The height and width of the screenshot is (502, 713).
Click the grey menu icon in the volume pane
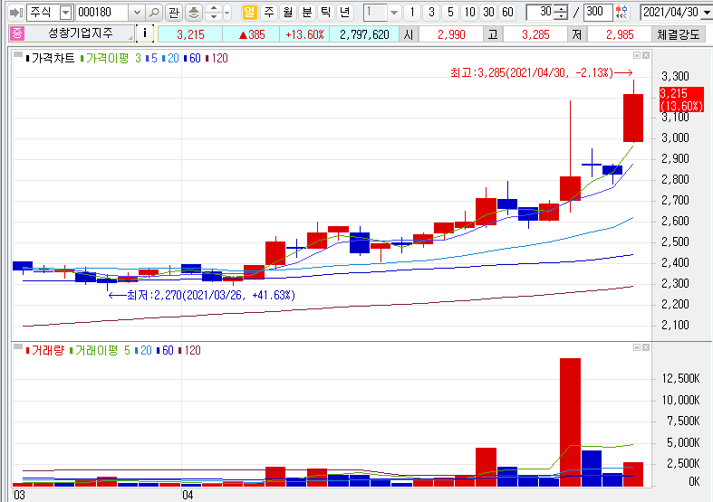tap(18, 347)
